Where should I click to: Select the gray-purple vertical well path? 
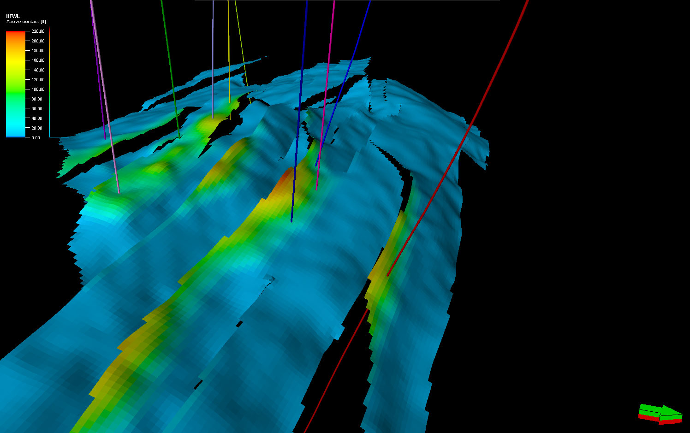pyautogui.click(x=213, y=60)
